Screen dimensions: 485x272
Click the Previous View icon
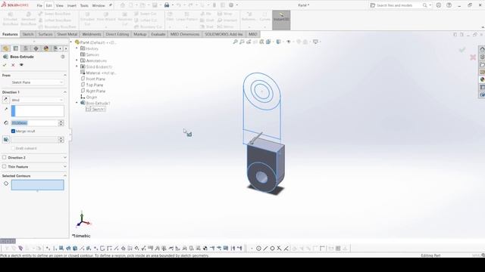(x=249, y=42)
